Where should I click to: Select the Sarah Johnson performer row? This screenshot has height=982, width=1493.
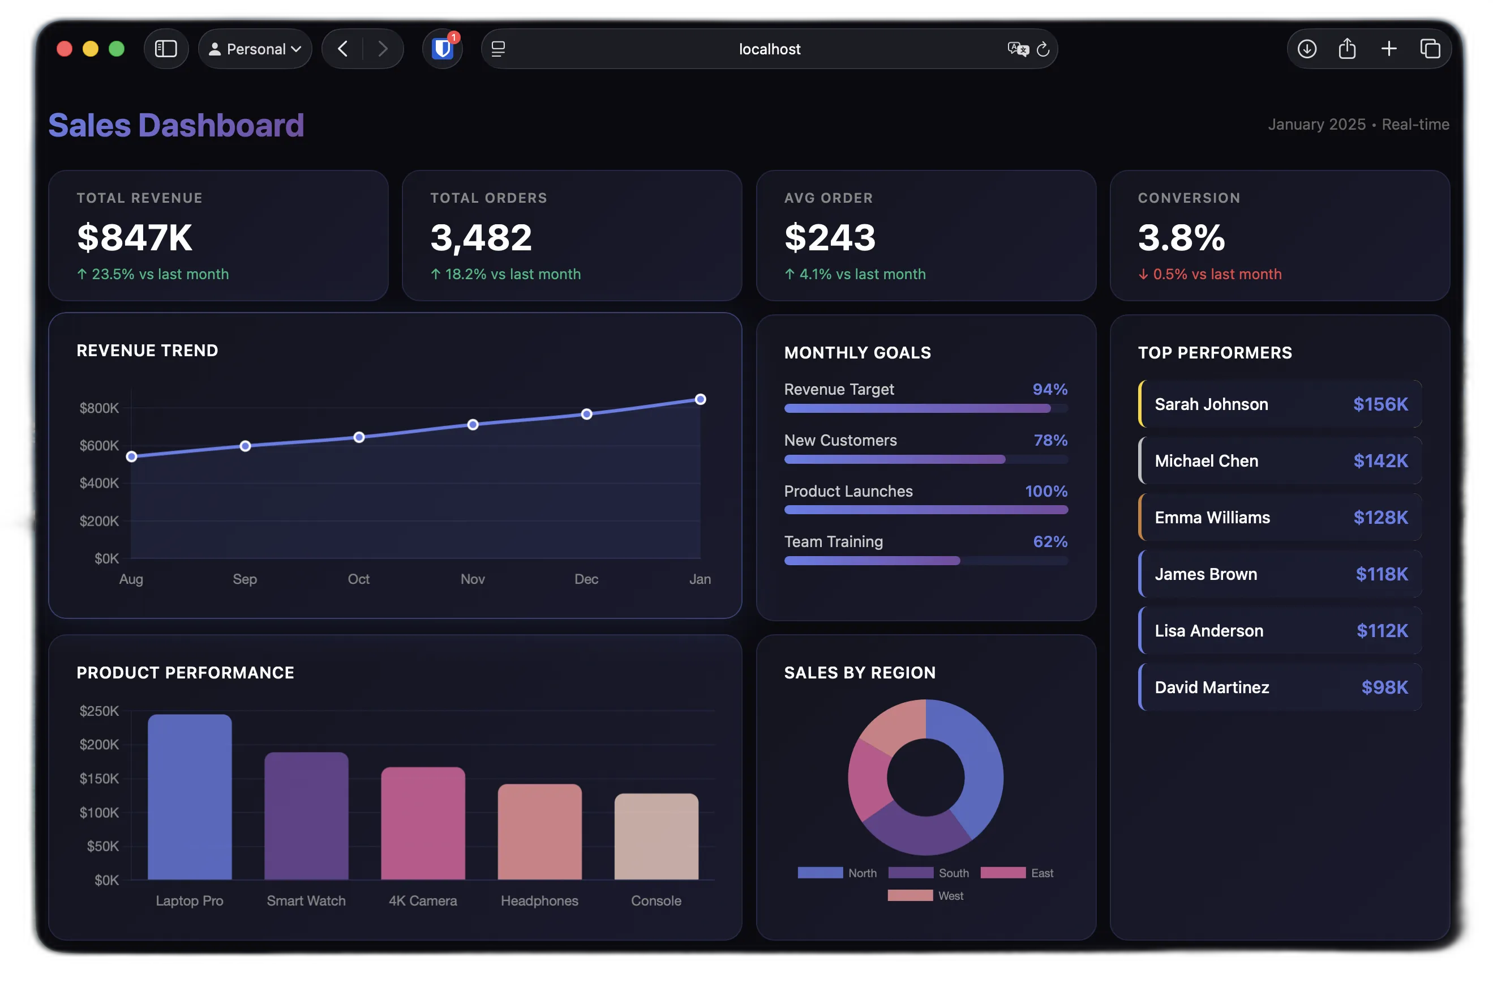[x=1280, y=404]
